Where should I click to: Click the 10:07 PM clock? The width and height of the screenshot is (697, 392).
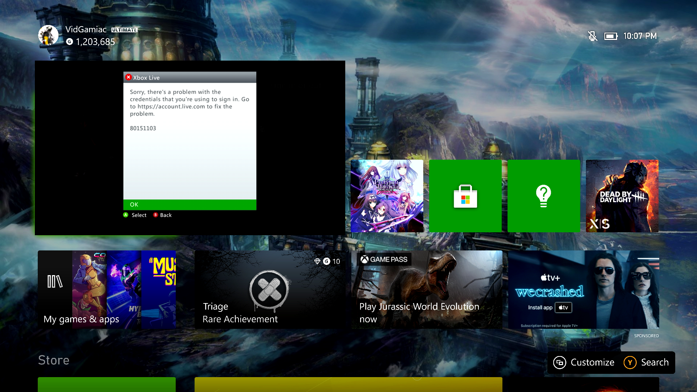coord(640,36)
